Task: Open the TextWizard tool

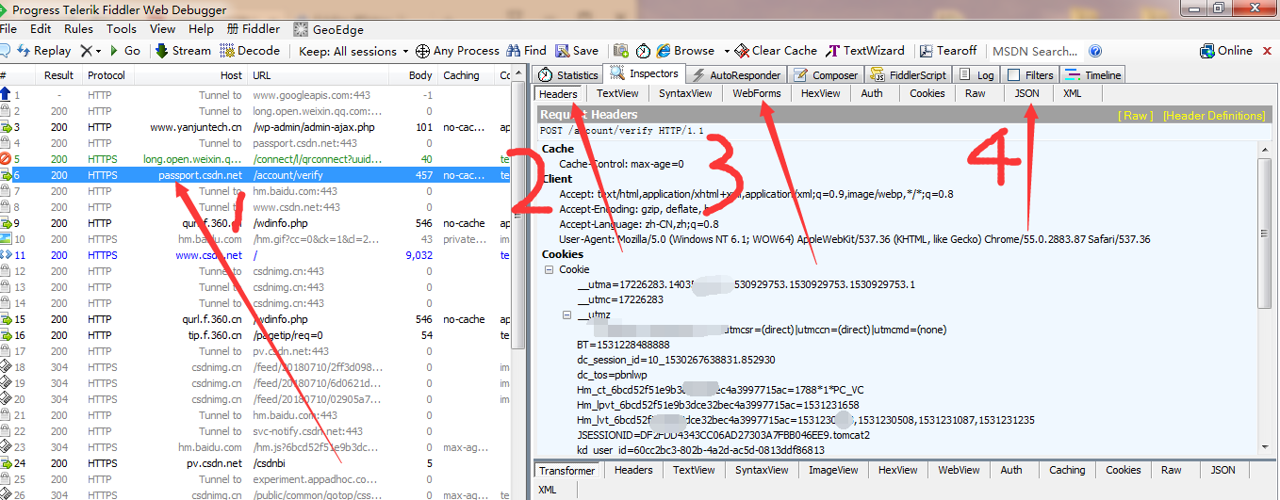Action: coord(833,51)
